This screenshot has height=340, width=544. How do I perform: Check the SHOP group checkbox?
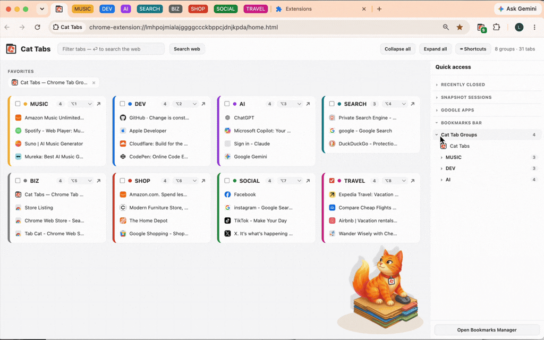pyautogui.click(x=122, y=181)
